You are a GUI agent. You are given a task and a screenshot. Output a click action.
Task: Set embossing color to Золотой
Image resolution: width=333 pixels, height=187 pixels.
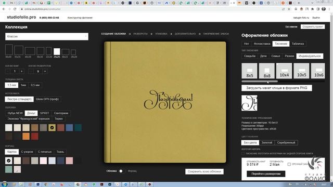point(267,143)
